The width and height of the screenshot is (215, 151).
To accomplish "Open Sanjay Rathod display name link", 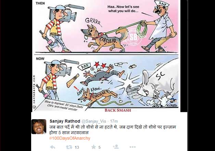I will point(65,121).
